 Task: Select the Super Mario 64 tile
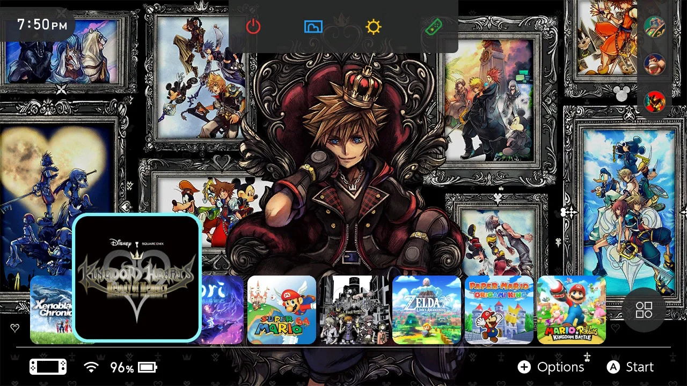tap(282, 310)
